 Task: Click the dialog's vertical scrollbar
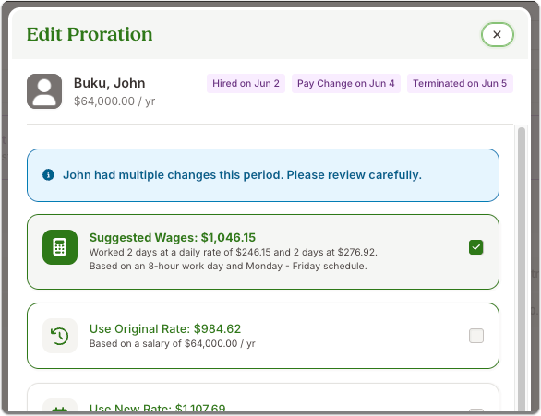522,268
